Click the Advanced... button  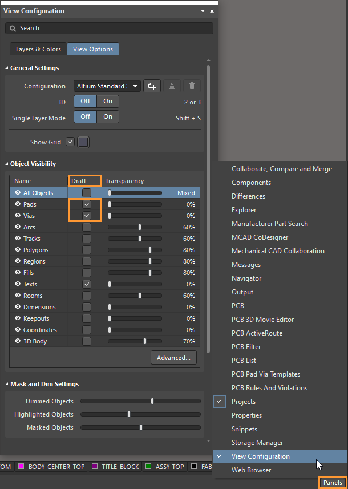(x=173, y=358)
